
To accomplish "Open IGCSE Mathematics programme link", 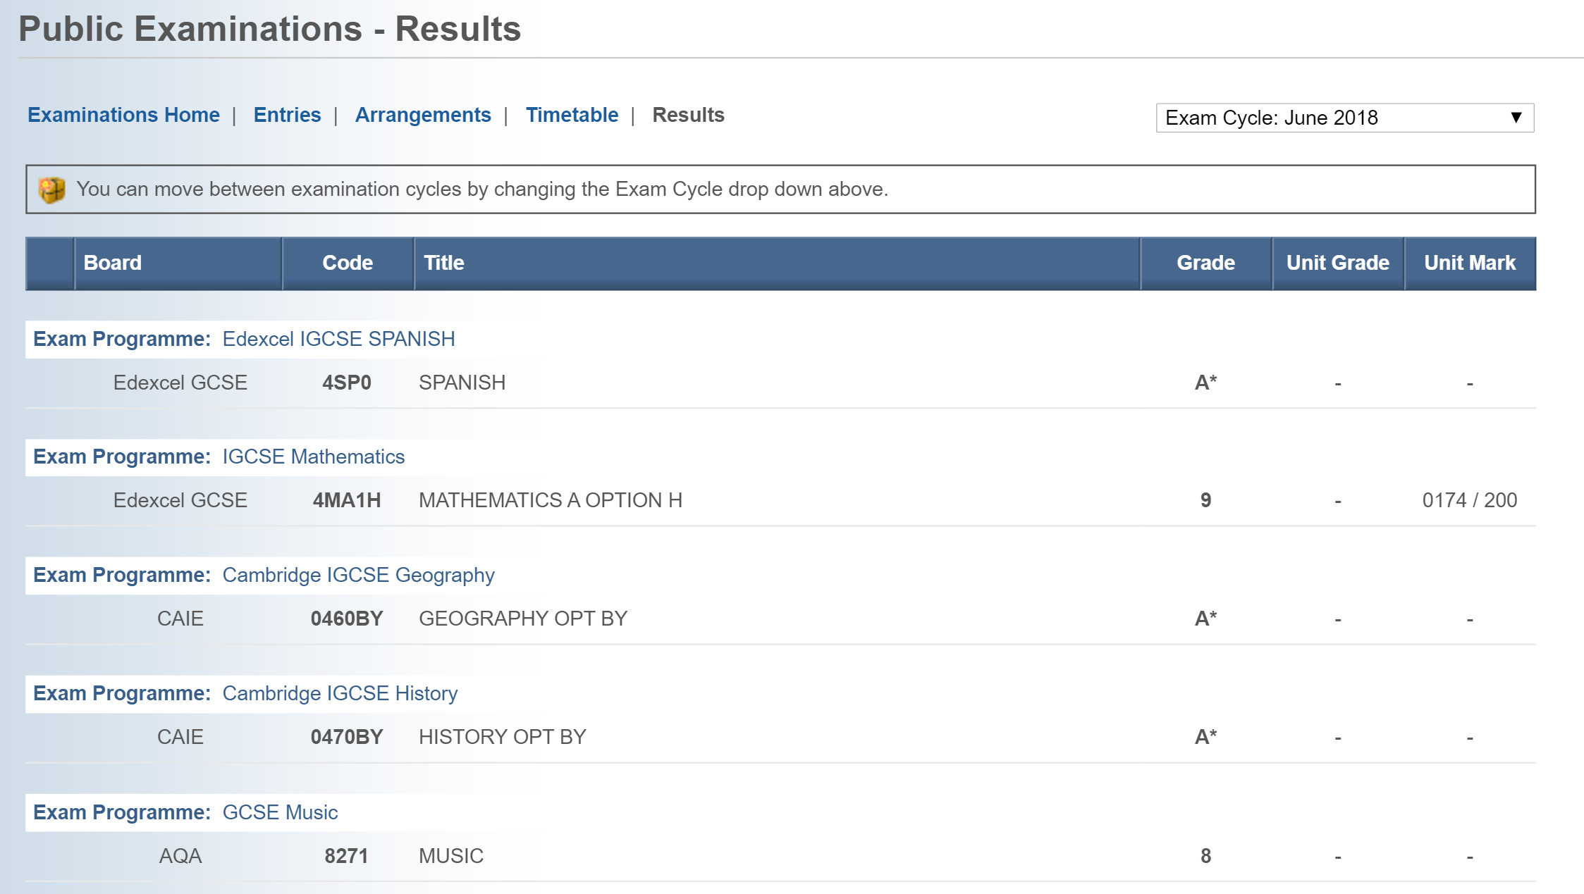I will click(313, 457).
